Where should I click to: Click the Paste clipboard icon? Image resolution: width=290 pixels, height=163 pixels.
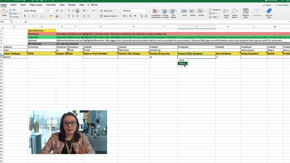(4, 12)
